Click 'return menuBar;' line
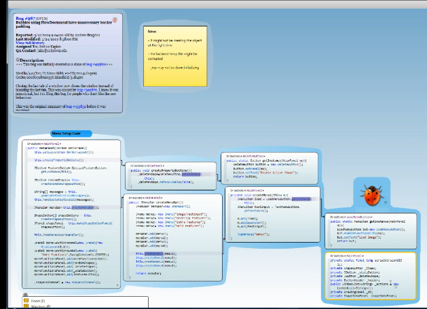This screenshot has width=427, height=309. tap(149, 273)
